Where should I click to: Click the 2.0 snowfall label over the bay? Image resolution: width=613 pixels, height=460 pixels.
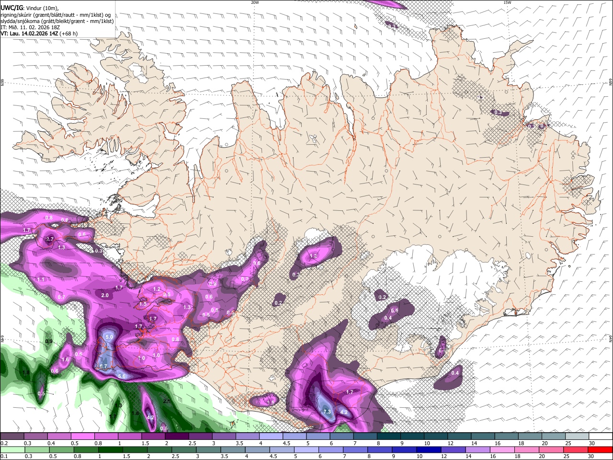pos(105,295)
